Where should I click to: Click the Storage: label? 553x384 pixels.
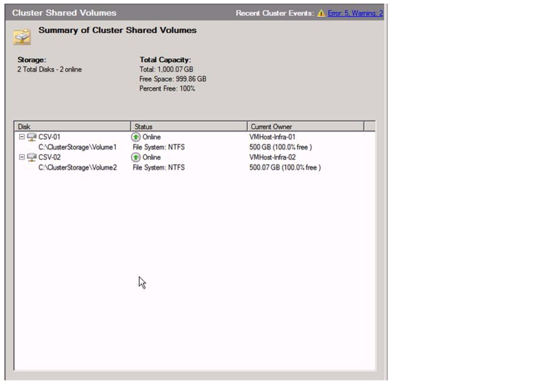[x=32, y=60]
